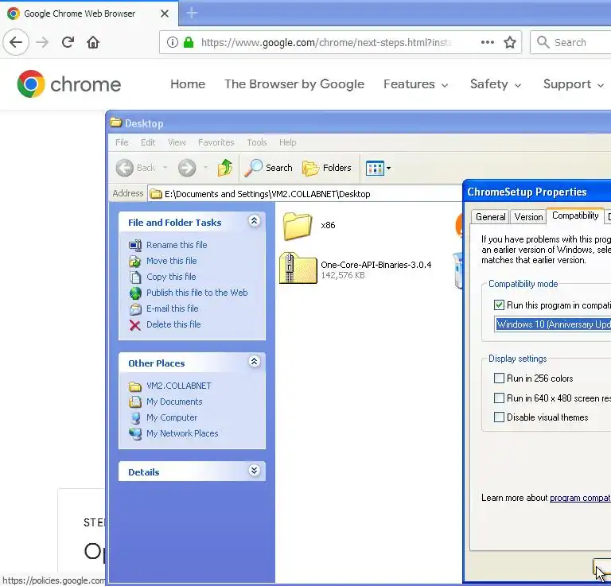This screenshot has height=586, width=611.
Task: Click The Browser by Google nav link
Action: point(294,84)
